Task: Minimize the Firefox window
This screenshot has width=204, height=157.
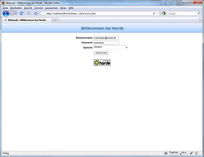Action: coord(185,2)
